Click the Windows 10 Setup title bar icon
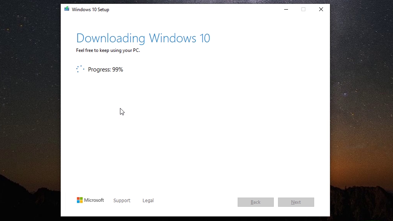 click(67, 9)
